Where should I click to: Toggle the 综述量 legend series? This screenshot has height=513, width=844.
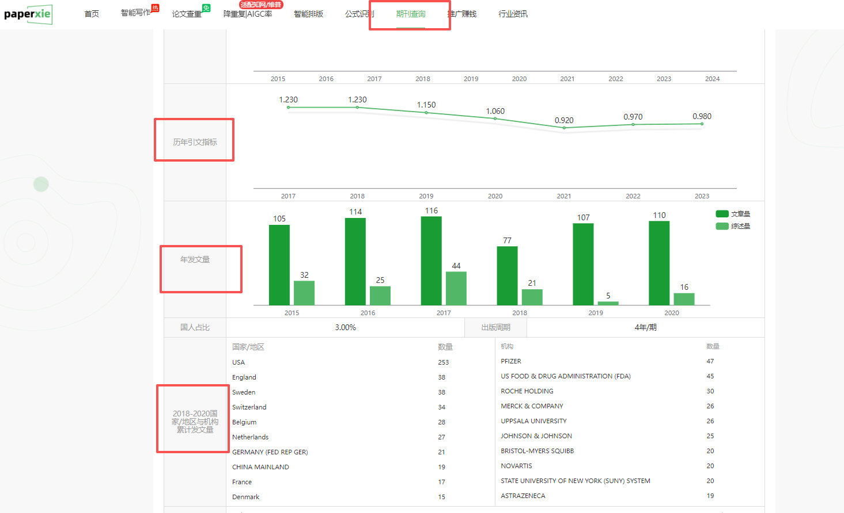point(740,226)
